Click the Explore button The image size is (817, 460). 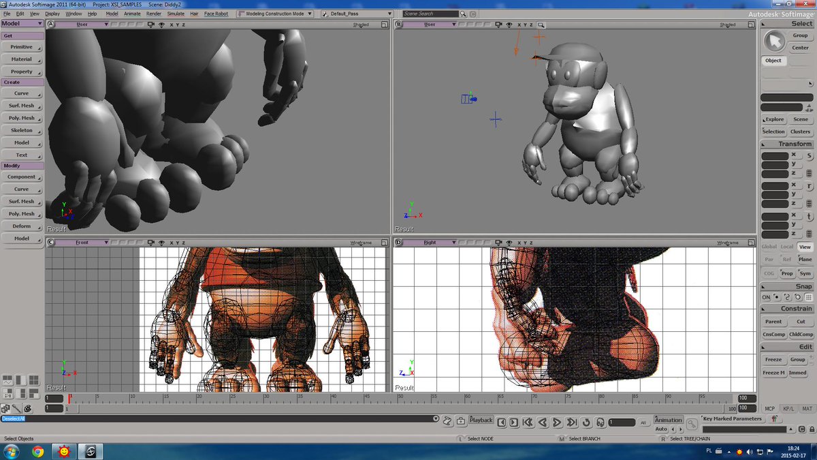(773, 119)
